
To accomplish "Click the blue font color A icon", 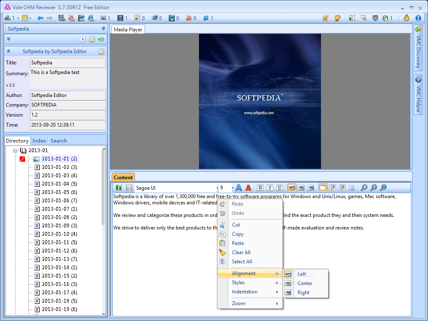I will coord(239,188).
